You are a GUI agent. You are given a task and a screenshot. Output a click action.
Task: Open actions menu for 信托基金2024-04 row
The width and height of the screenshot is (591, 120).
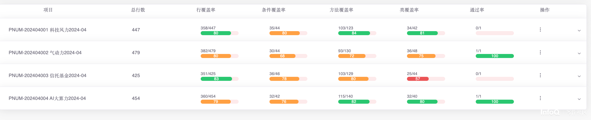540,75
